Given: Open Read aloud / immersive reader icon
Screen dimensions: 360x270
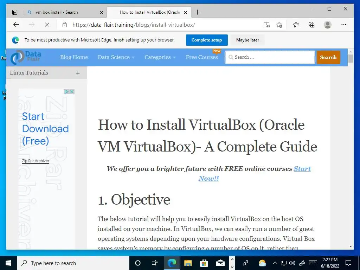Looking at the screenshot, I should pyautogui.click(x=266, y=25).
